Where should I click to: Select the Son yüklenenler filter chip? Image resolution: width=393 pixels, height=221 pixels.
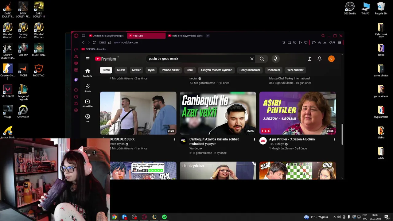point(250,70)
